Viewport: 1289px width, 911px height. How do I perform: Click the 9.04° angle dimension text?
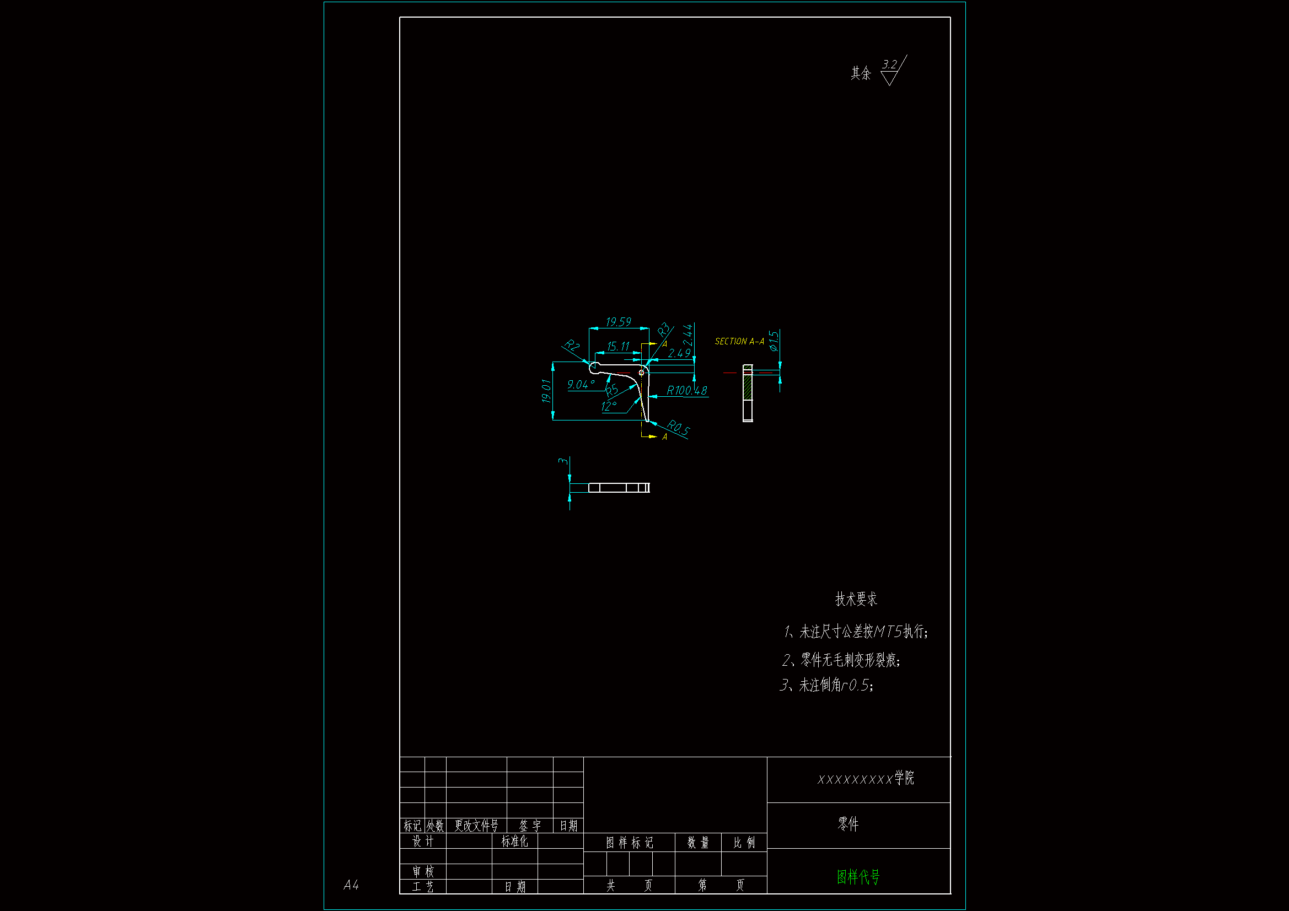581,385
